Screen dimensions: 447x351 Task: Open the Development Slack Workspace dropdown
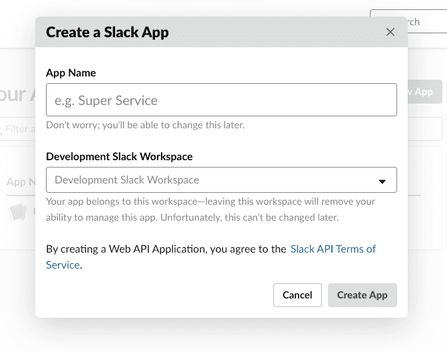click(x=222, y=179)
